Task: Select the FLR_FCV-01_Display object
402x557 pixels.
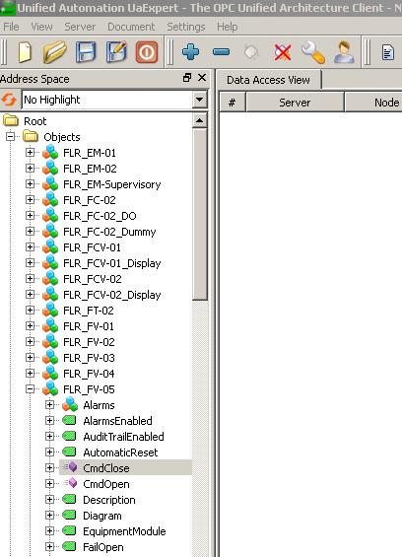Action: (x=112, y=263)
